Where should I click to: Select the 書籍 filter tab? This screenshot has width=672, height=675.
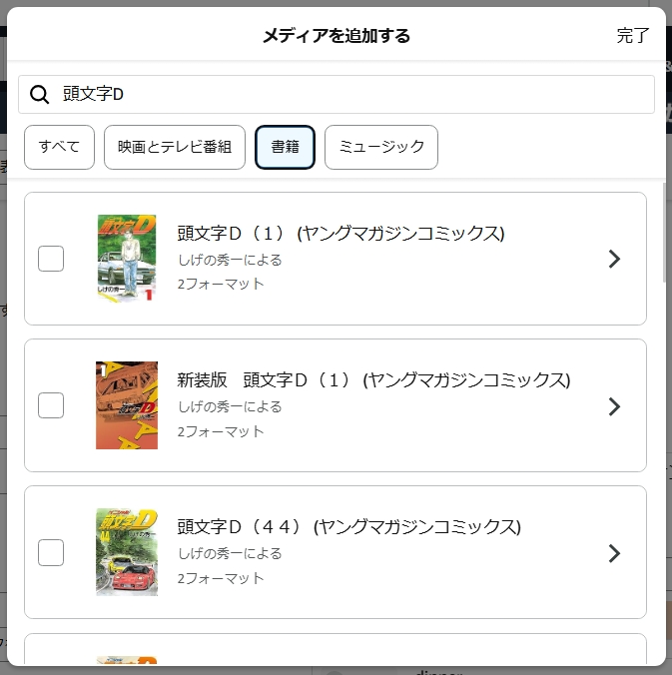285,147
